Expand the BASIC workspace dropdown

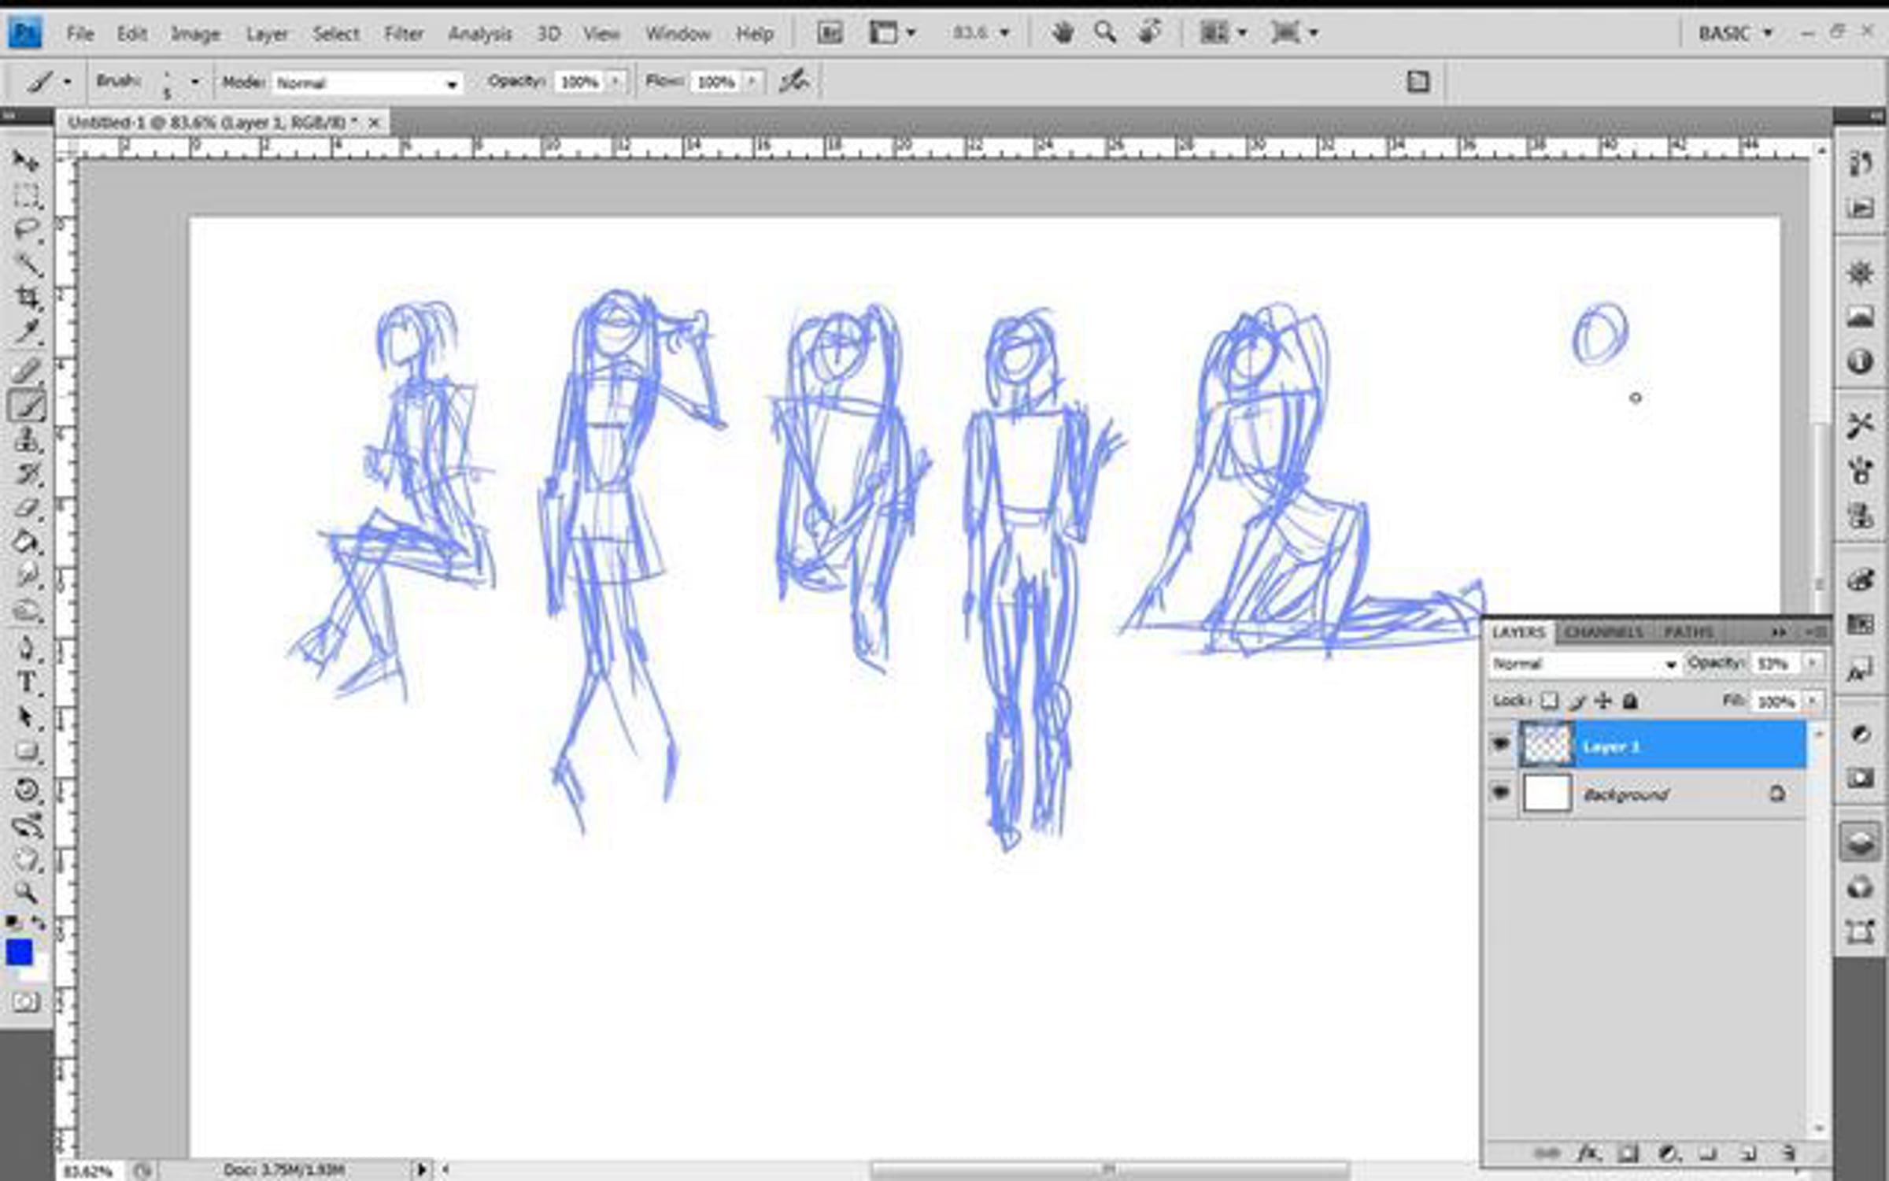[x=1734, y=33]
